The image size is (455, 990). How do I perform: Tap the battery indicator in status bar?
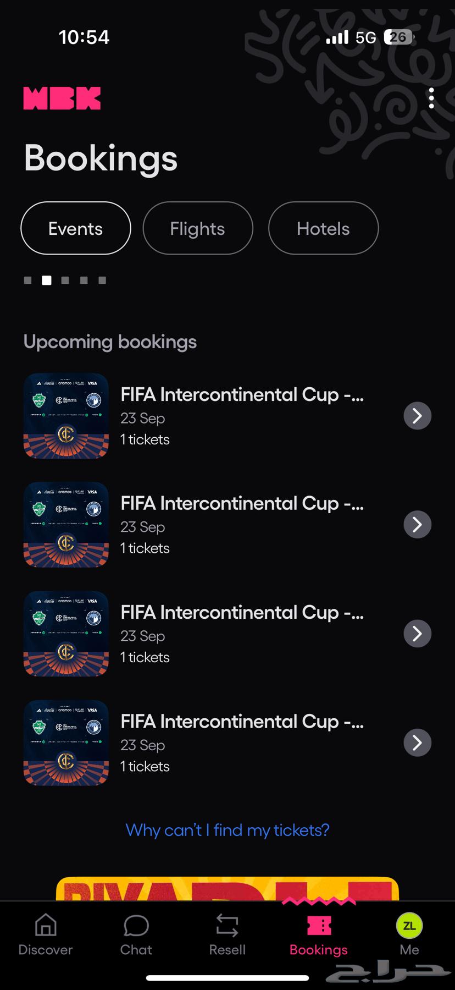398,37
